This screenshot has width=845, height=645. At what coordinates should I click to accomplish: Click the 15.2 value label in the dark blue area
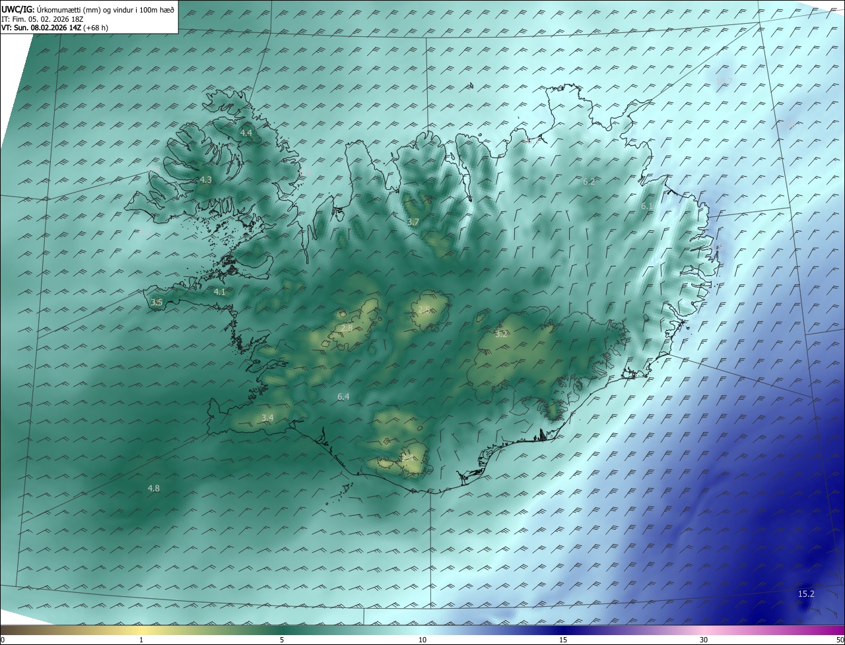coord(806,594)
